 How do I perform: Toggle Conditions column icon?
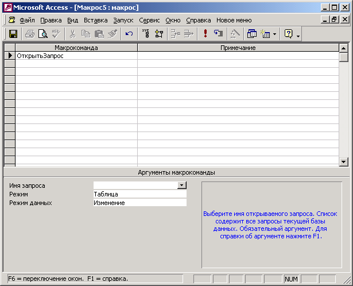point(159,34)
